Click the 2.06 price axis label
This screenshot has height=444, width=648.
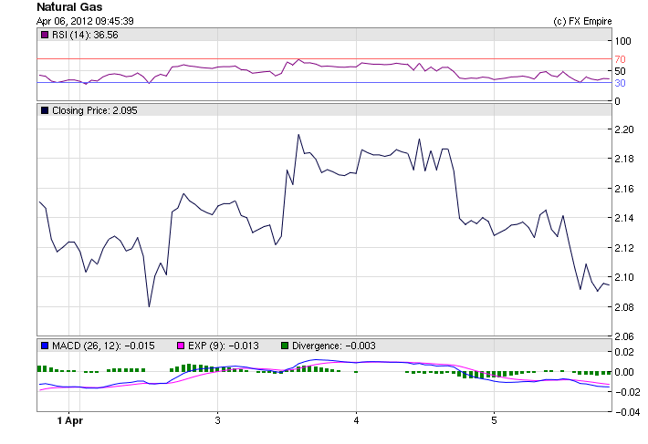(624, 336)
